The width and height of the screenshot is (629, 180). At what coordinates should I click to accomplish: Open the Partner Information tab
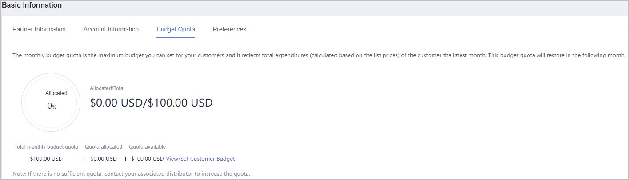pos(39,29)
